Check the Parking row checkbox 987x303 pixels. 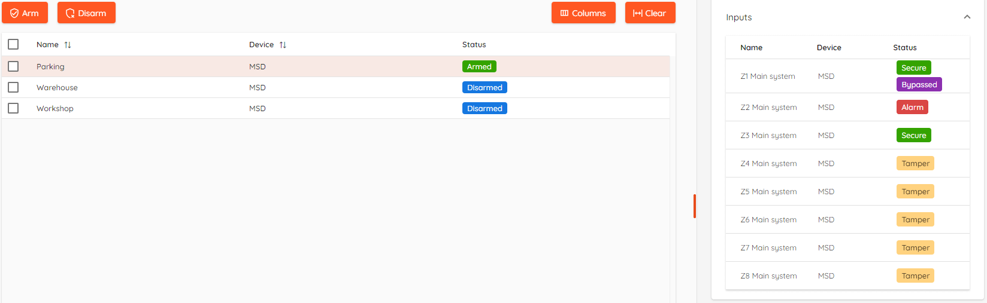point(13,66)
